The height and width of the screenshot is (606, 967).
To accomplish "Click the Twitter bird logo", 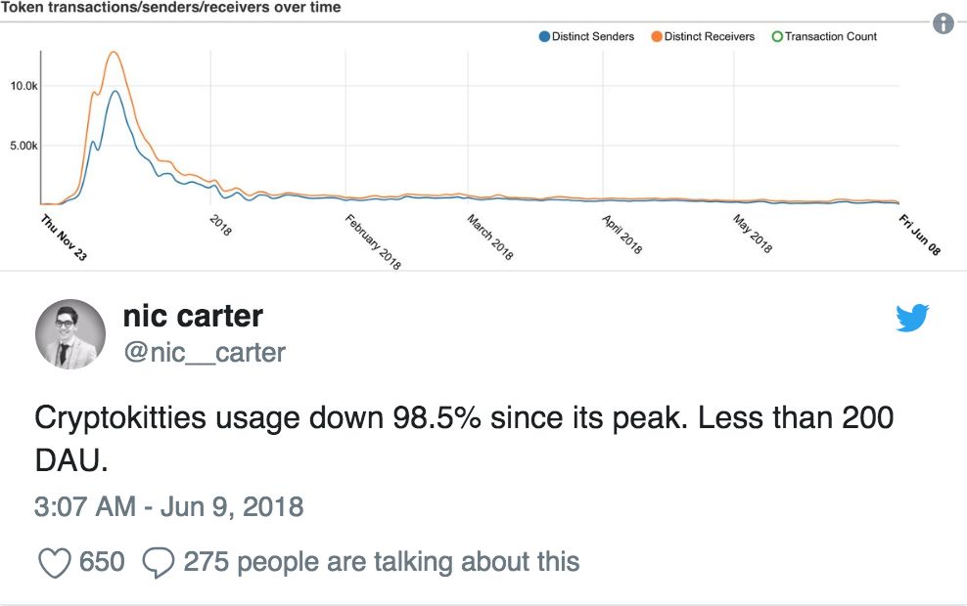I will click(912, 319).
